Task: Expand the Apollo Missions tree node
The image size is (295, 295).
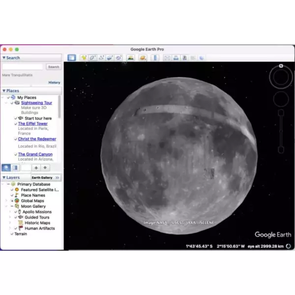Action: coord(10,211)
